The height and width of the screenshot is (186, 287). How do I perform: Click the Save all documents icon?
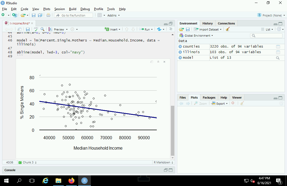(x=40, y=15)
